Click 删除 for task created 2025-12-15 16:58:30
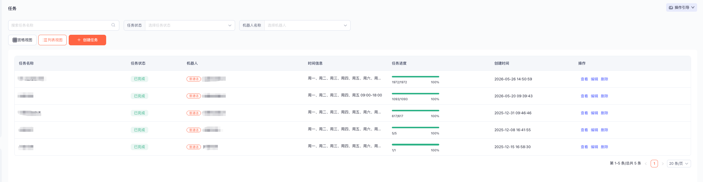Viewport: 703px width, 182px height. pos(604,147)
